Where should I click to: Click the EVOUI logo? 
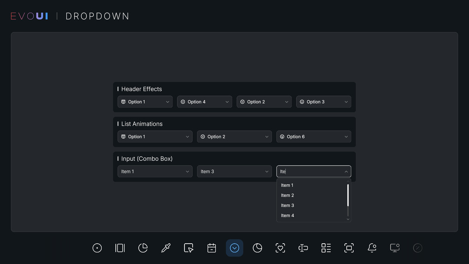pyautogui.click(x=29, y=16)
